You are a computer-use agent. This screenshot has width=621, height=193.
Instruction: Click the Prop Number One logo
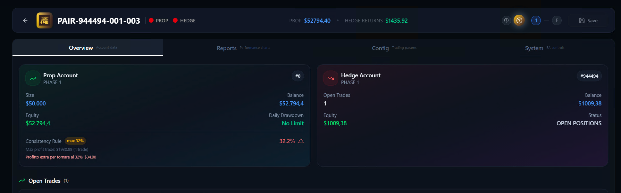pyautogui.click(x=45, y=20)
